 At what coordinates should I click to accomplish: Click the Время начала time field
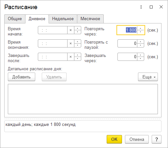[x=53, y=30]
